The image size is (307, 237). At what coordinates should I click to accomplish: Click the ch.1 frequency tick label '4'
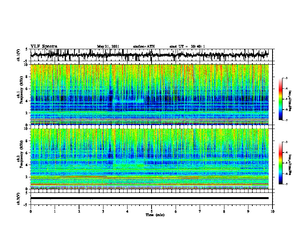click(x=27, y=101)
